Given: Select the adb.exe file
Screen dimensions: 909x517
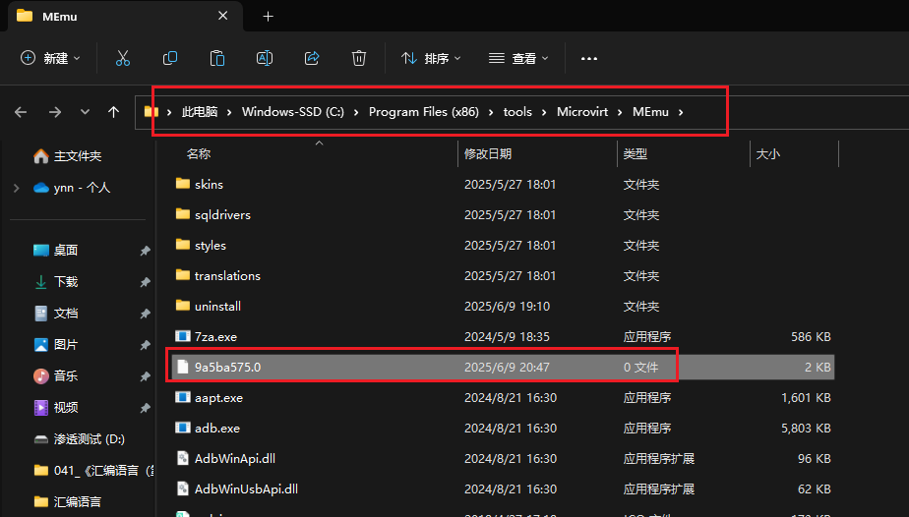Looking at the screenshot, I should (217, 429).
